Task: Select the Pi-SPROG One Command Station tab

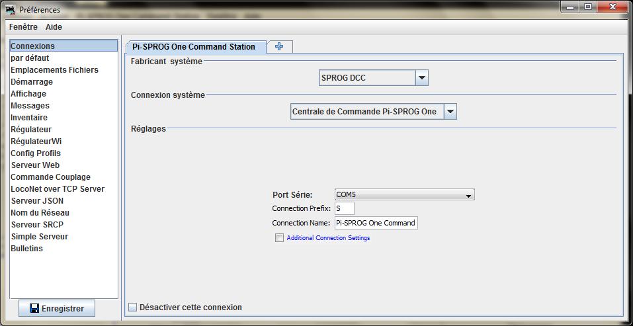Action: click(x=195, y=47)
